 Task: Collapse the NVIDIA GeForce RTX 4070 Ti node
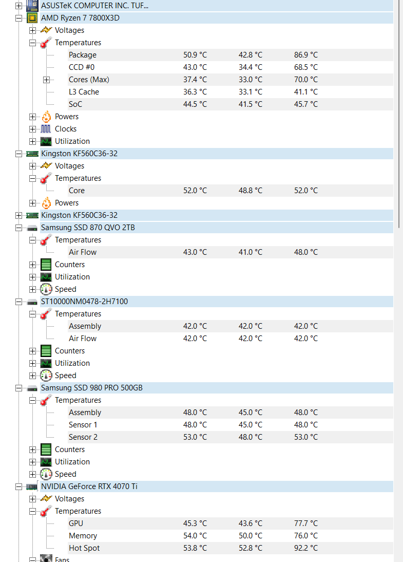click(x=18, y=486)
